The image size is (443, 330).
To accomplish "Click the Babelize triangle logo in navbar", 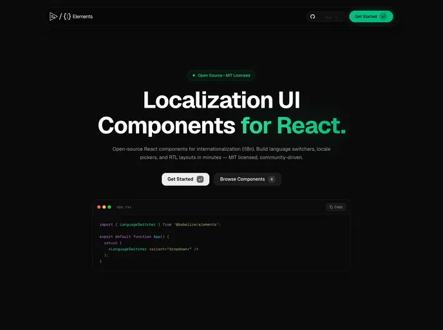I will [53, 16].
